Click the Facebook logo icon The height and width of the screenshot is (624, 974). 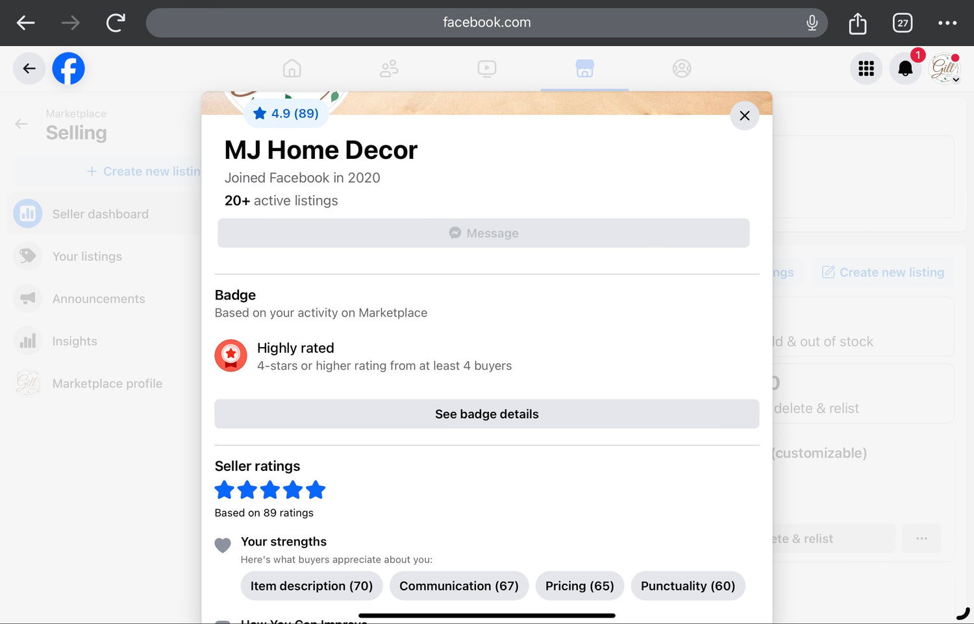click(68, 69)
